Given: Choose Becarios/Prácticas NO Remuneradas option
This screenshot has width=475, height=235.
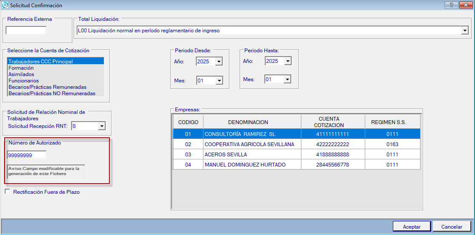Looking at the screenshot, I should coord(52,93).
